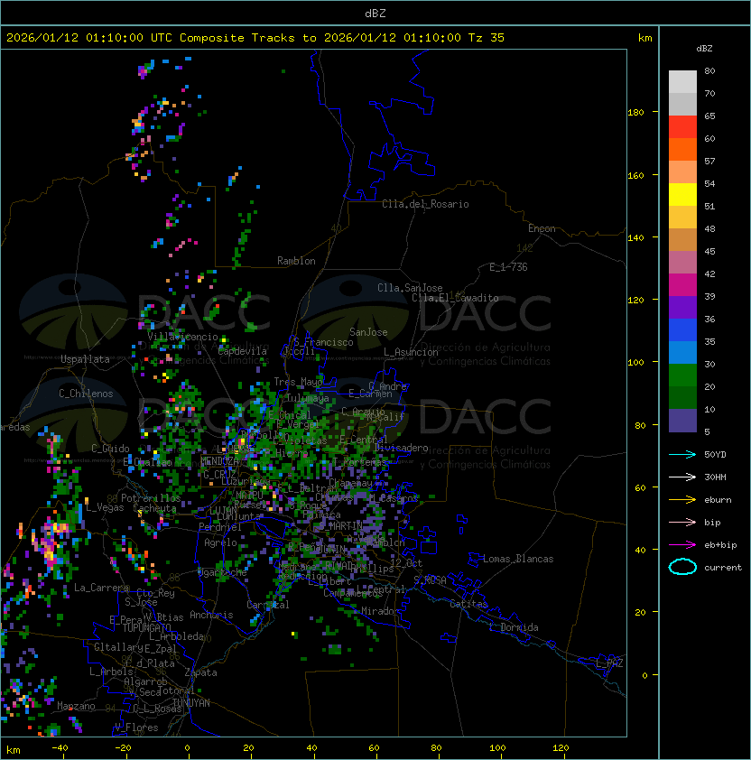Click the magenta eb+bip arrow icon
The height and width of the screenshot is (760, 751).
pos(682,545)
